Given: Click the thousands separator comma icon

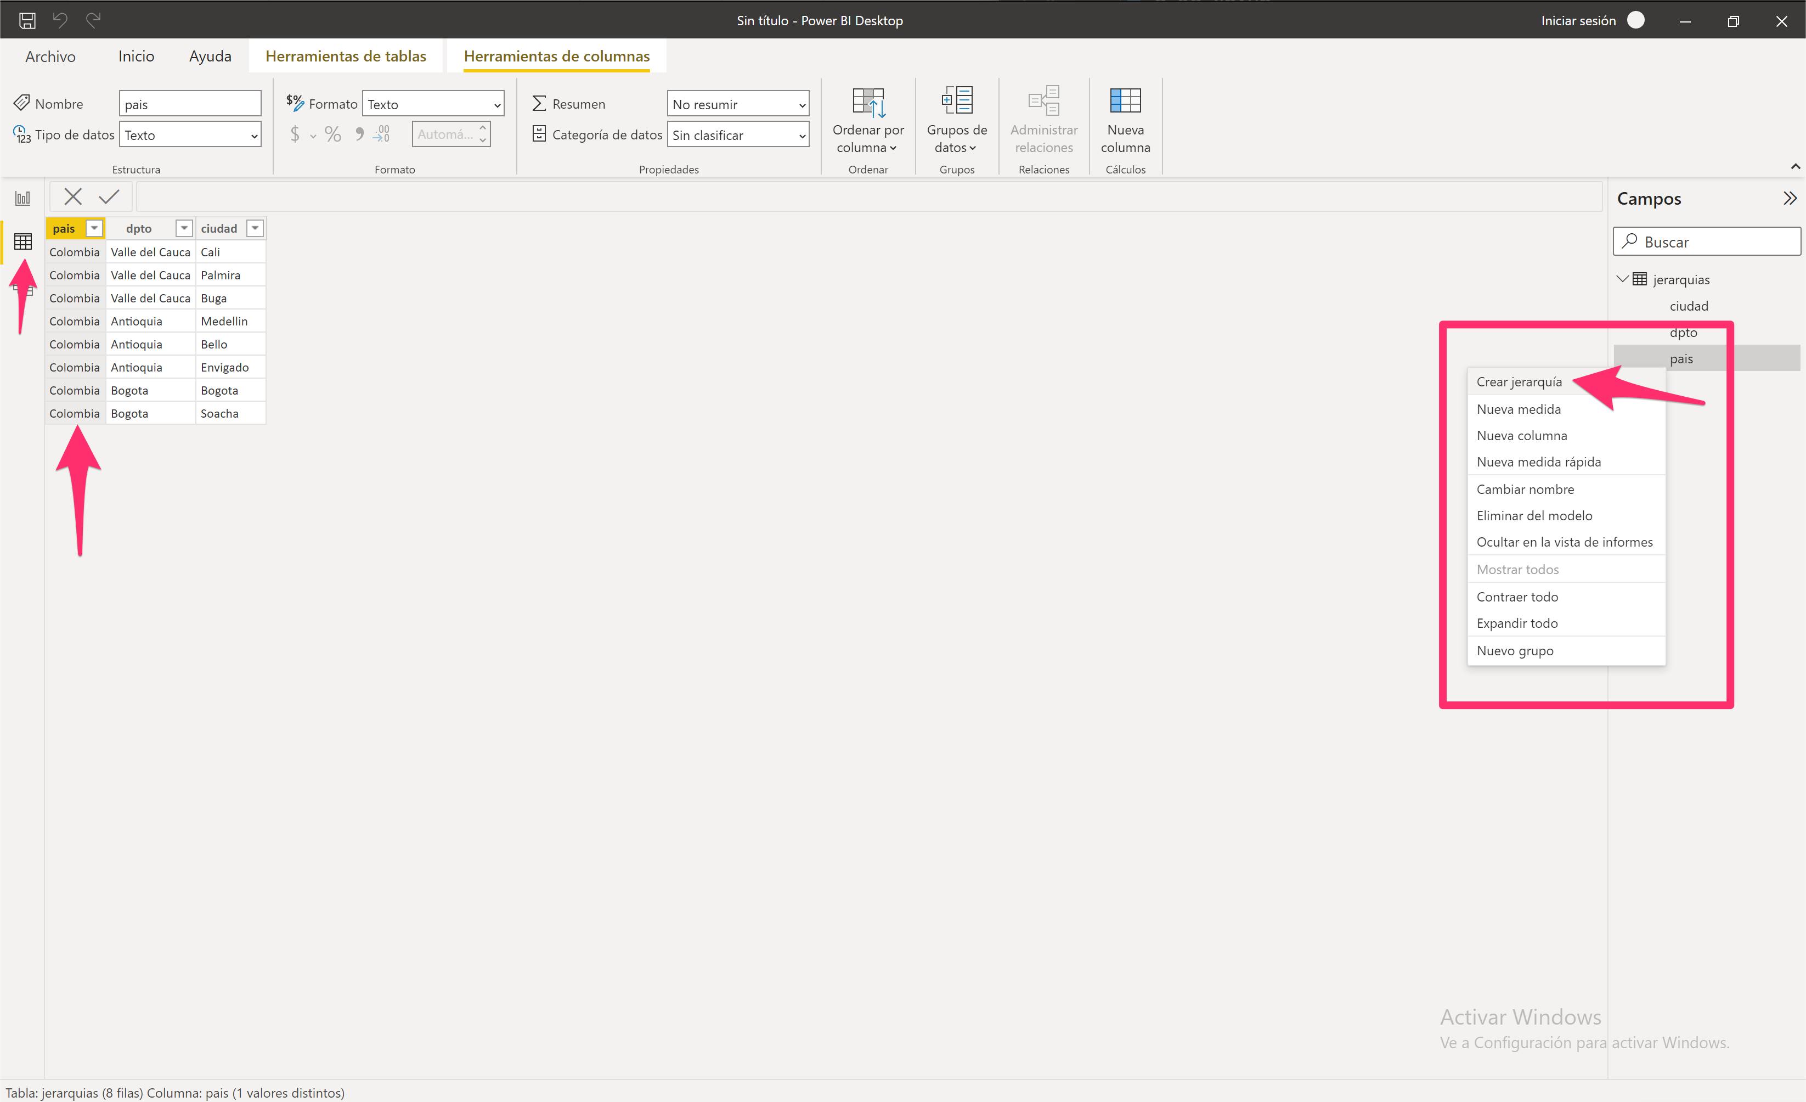Looking at the screenshot, I should pos(359,133).
